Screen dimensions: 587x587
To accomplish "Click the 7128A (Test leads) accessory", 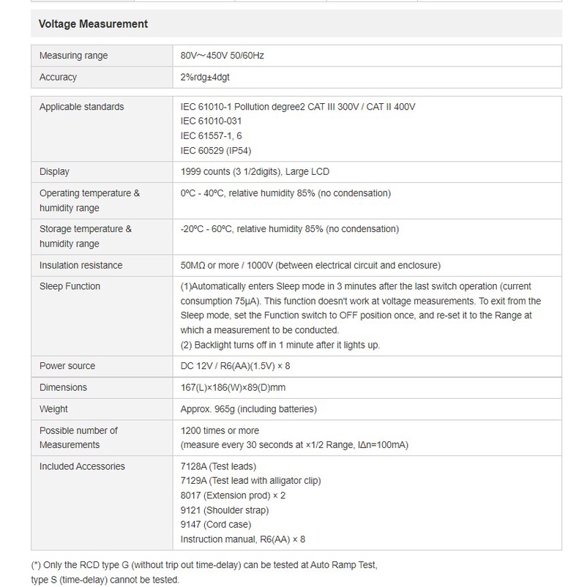I will [218, 466].
